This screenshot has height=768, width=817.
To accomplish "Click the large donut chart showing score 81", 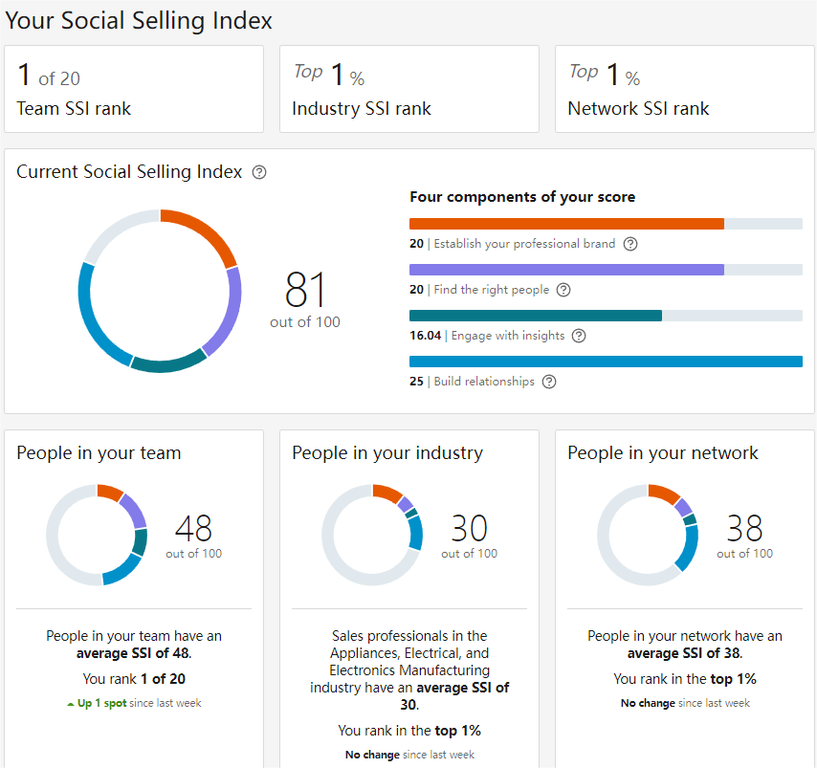I will pyautogui.click(x=160, y=222).
